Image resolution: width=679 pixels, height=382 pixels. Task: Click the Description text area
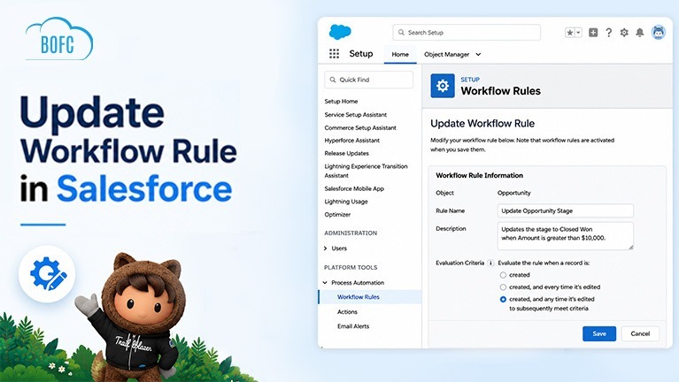pyautogui.click(x=565, y=236)
